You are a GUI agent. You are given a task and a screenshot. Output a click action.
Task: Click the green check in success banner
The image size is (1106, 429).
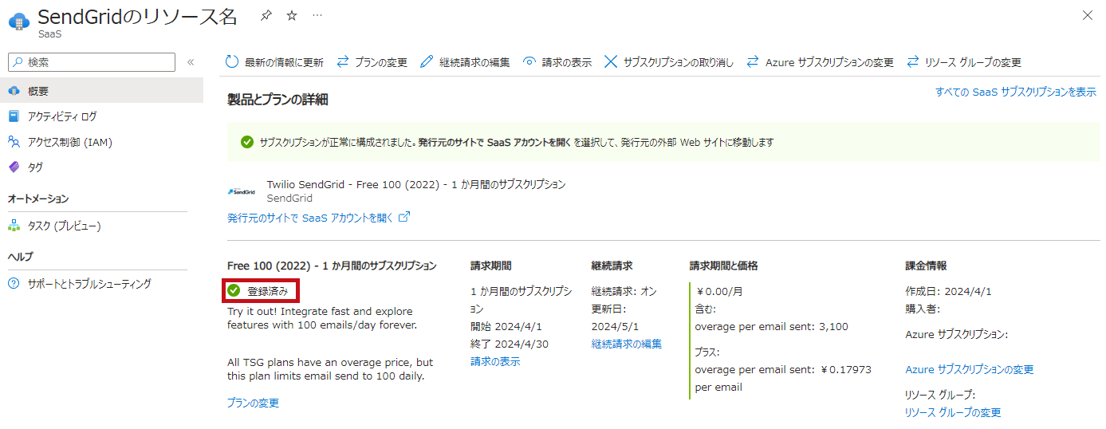pos(247,143)
